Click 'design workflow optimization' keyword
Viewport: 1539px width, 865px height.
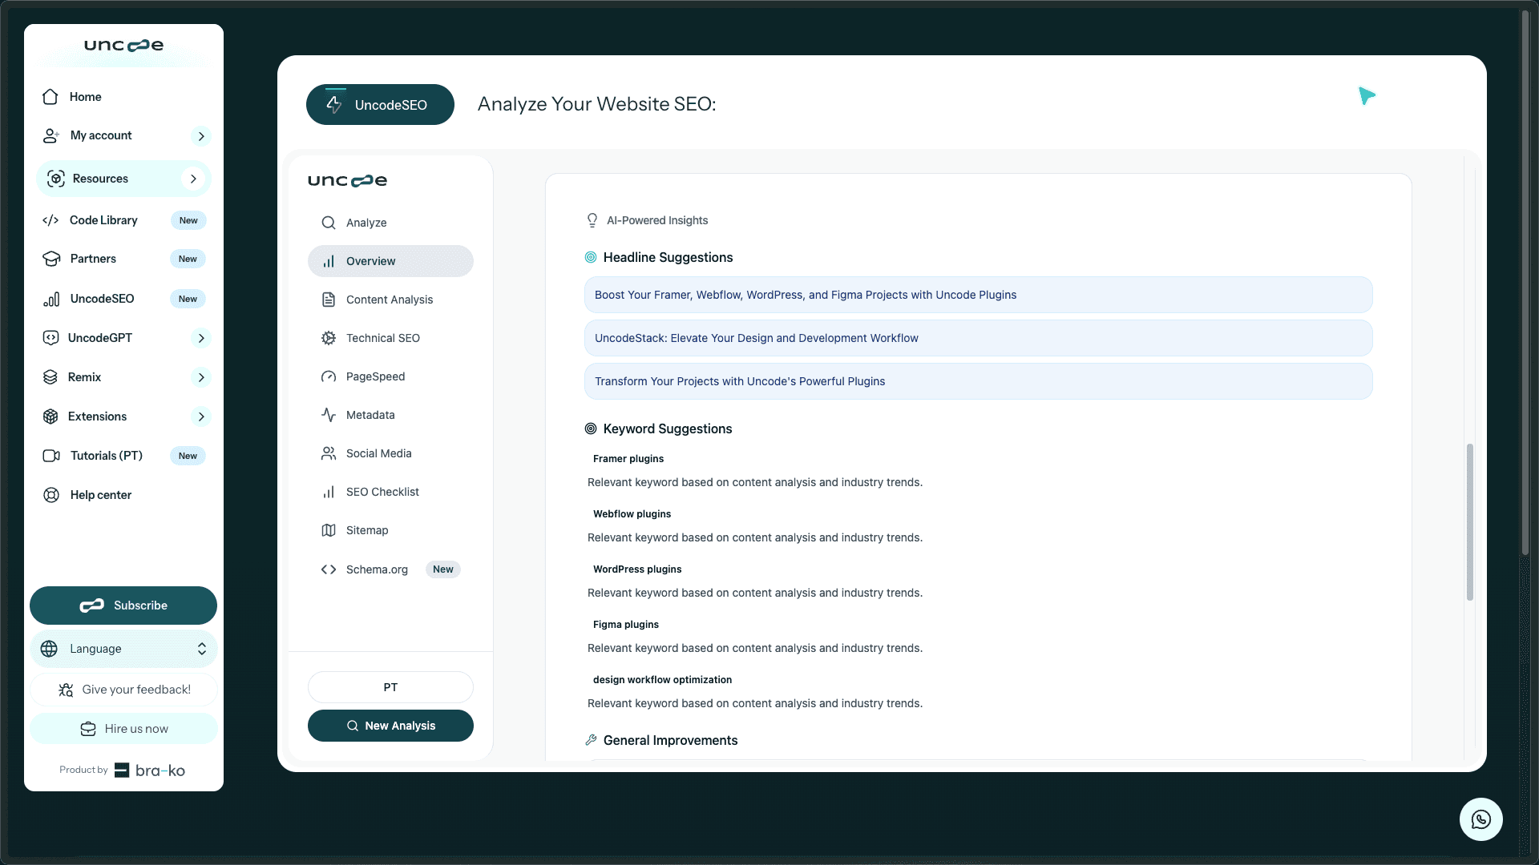coord(662,680)
